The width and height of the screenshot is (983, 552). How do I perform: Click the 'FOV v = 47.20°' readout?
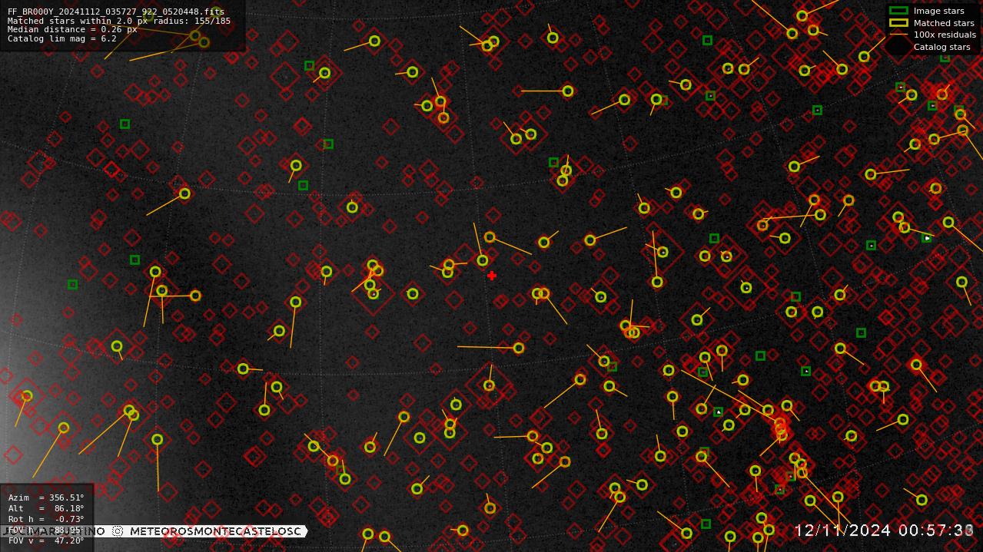46,540
